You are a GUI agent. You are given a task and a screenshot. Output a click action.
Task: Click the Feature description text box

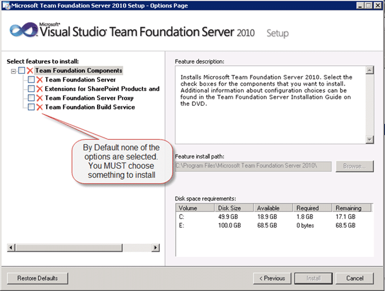click(x=270, y=105)
